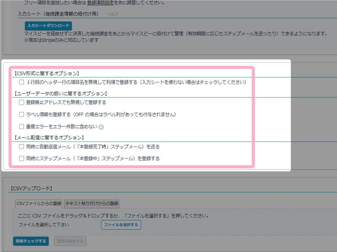Switch to the CSVファイルからの登録 tab
This screenshot has height=252, width=337.
point(39,203)
